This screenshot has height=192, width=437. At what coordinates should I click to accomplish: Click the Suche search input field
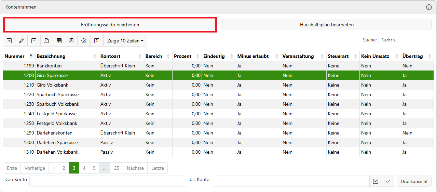[406, 40]
